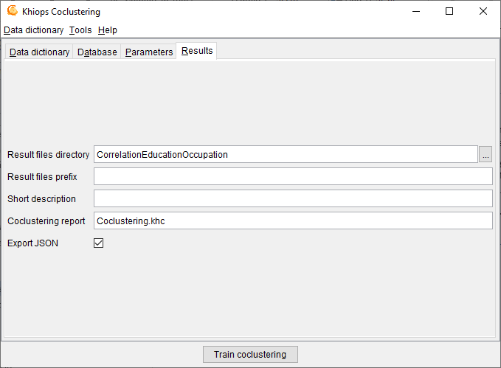Click into the Result files prefix field
Screen dimensions: 501x368
coord(292,177)
